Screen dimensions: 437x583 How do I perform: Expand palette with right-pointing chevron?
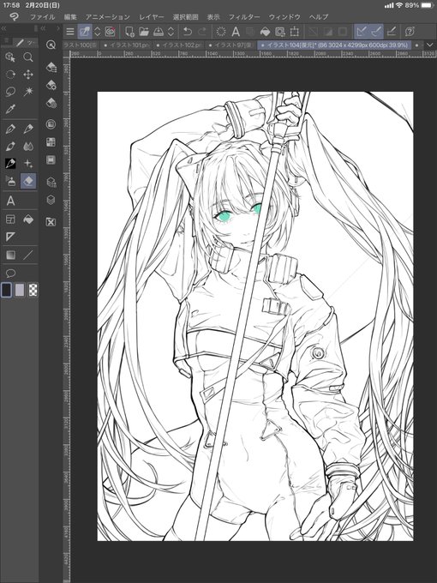coord(58,28)
